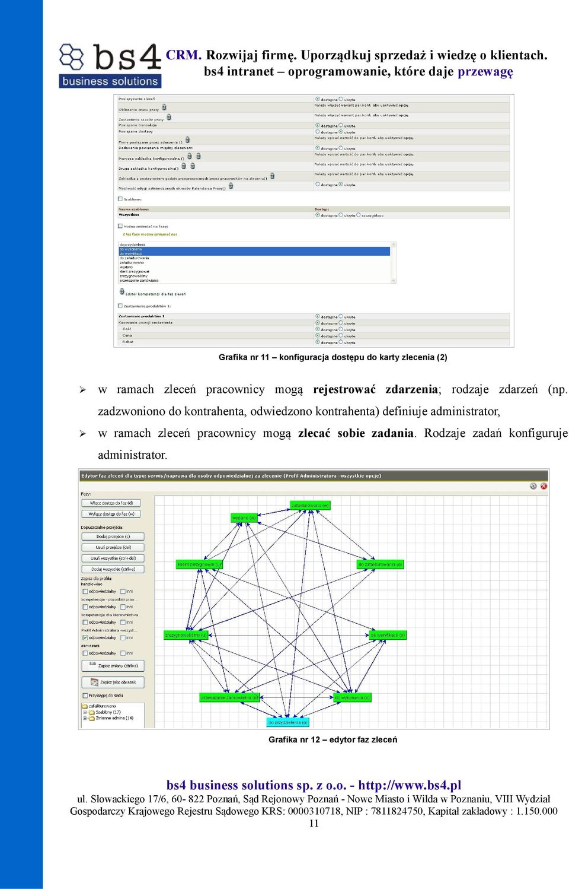This screenshot has height=889, width=569.
Task: Click the zrezygnowaliśmy (u) graph node
Action: tap(186, 635)
